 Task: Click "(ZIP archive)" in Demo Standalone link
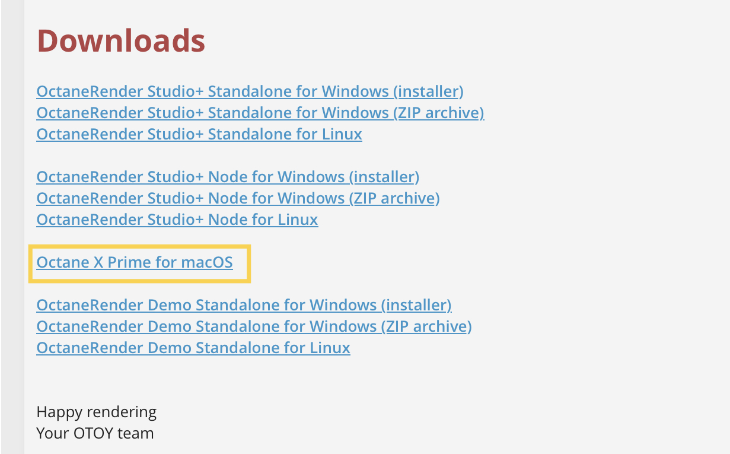pyautogui.click(x=426, y=326)
